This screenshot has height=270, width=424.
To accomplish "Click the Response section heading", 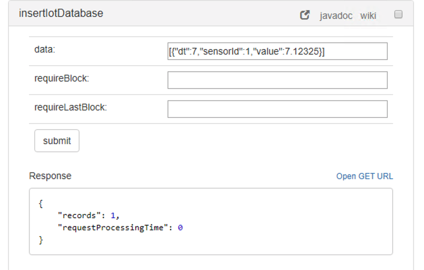I will [x=50, y=176].
